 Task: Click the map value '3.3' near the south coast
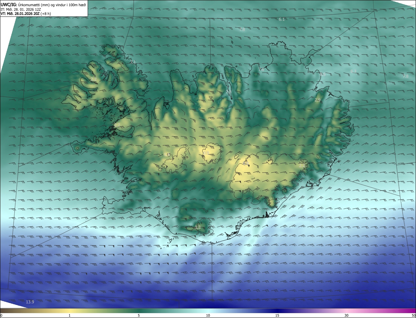pyautogui.click(x=198, y=228)
